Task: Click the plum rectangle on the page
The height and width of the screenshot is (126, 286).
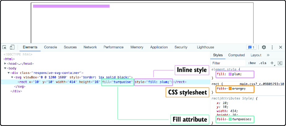Action: [71, 6]
